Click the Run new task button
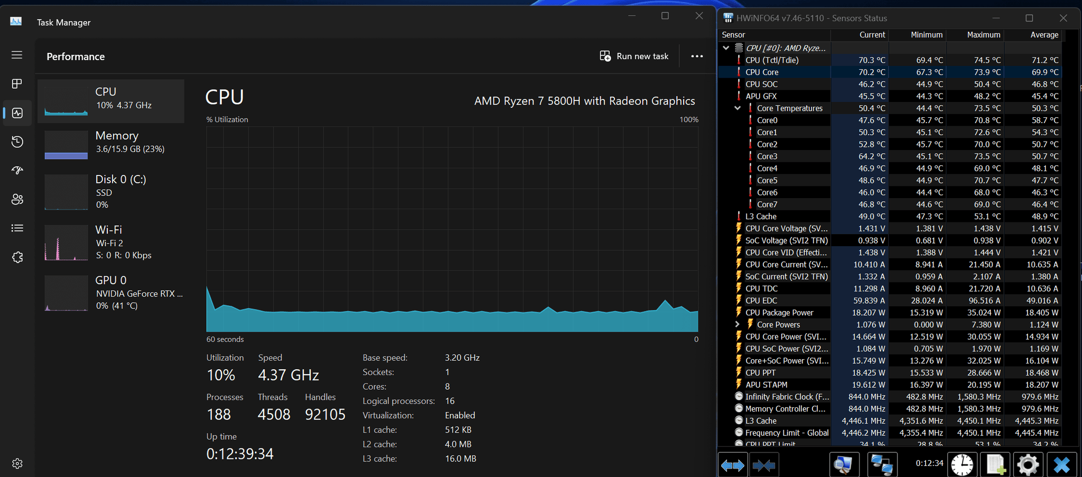The image size is (1082, 477). click(634, 56)
